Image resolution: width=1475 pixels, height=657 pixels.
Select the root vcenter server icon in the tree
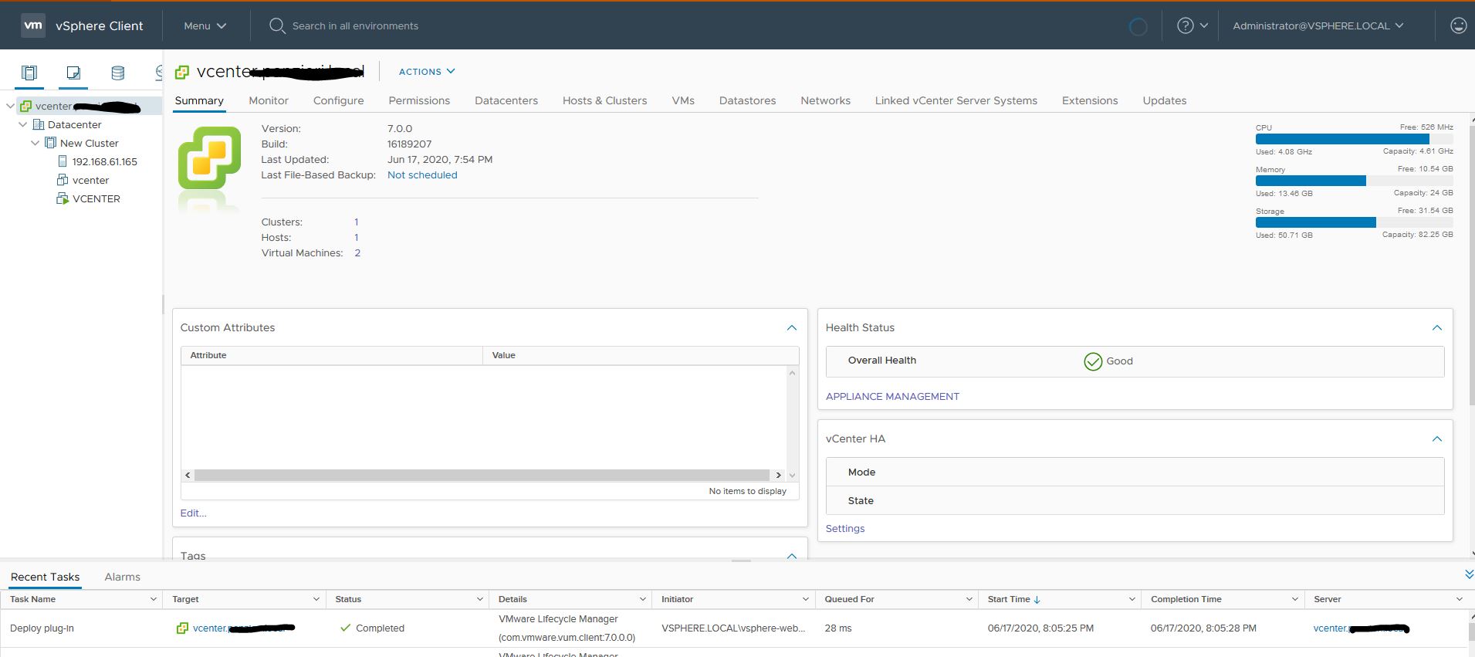coord(26,106)
